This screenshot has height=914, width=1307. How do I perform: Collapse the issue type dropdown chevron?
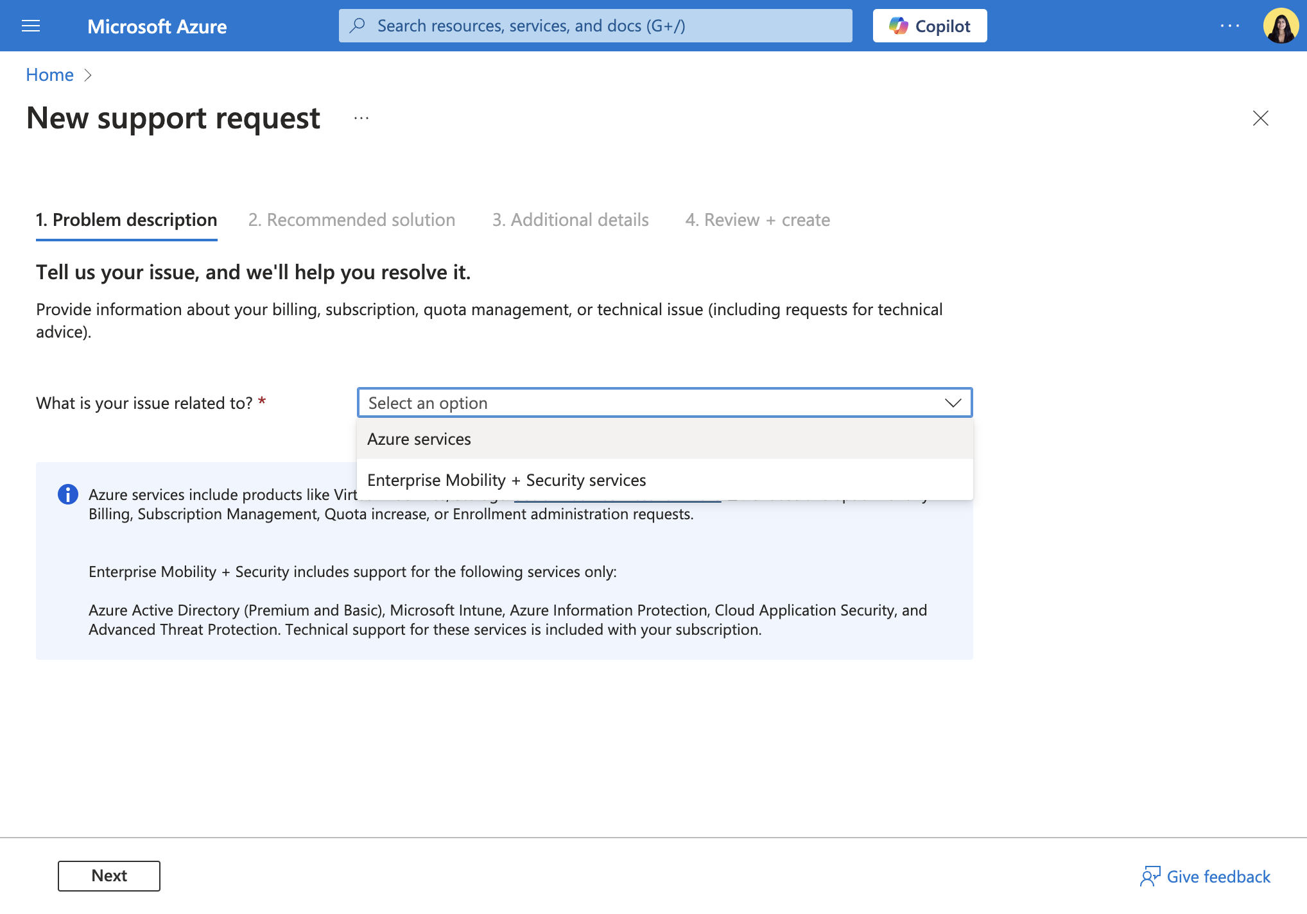click(953, 403)
